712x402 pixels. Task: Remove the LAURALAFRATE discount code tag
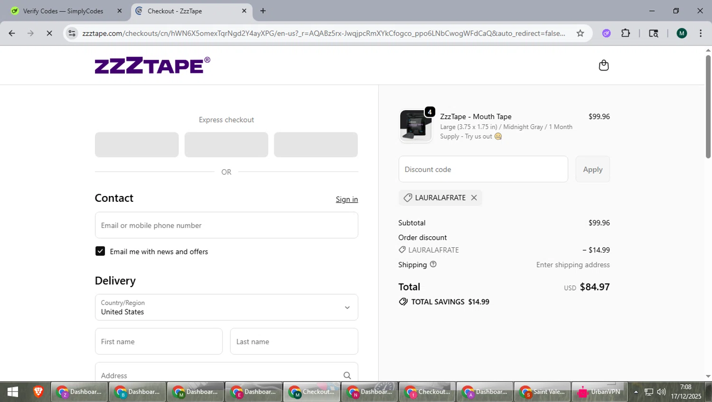point(474,197)
